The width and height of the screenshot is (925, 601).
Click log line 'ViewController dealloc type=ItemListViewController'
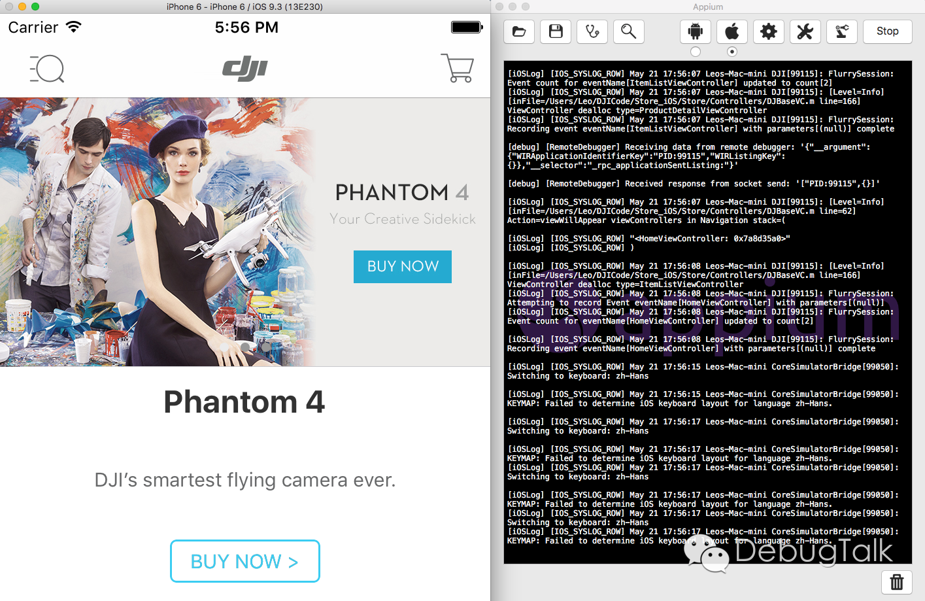point(626,284)
